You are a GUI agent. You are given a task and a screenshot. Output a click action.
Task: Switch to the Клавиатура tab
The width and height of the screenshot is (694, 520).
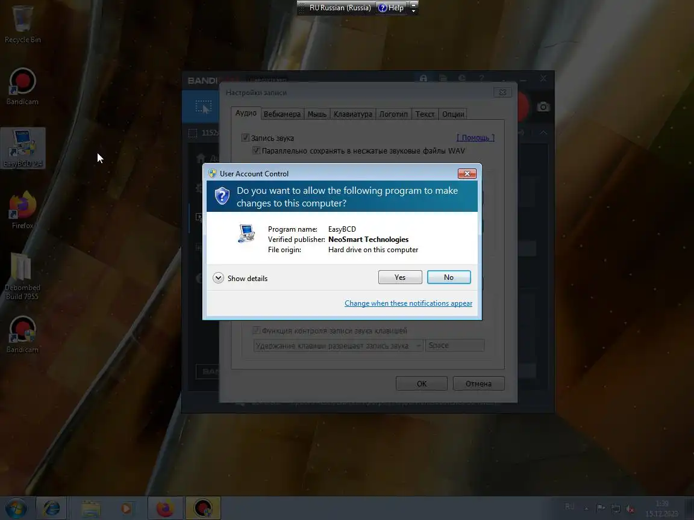coord(353,114)
